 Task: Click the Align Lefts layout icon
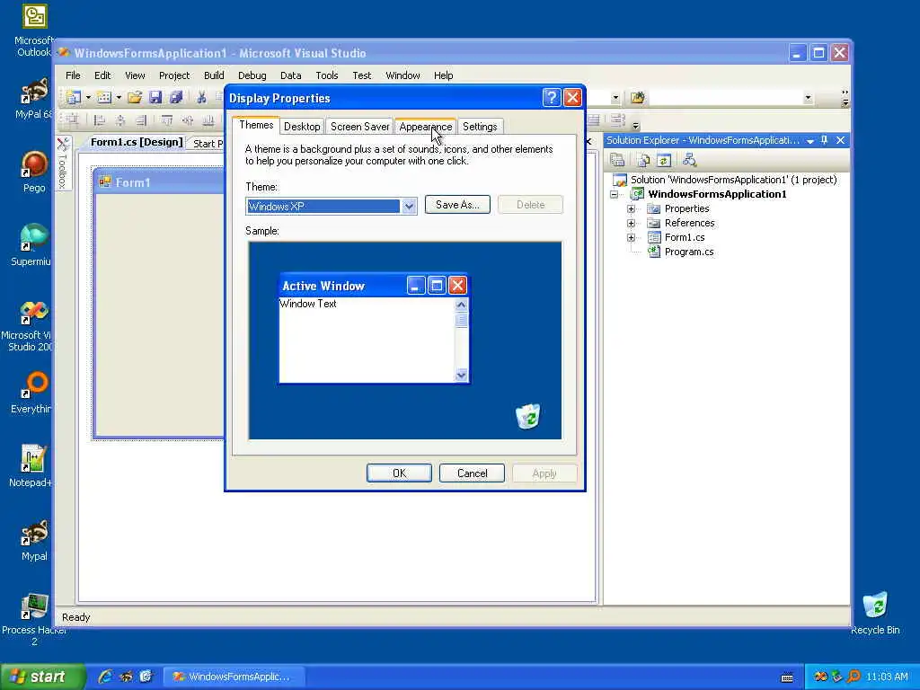99,120
